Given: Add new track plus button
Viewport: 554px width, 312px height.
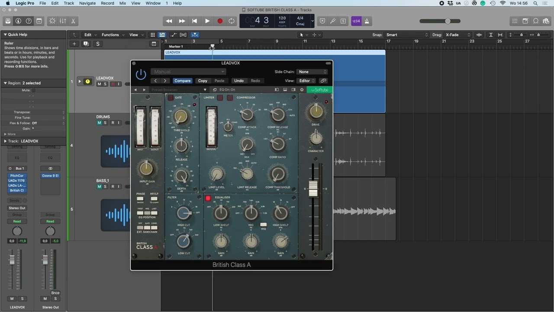Looking at the screenshot, I should click(x=74, y=44).
